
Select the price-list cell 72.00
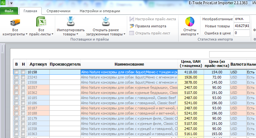(x=217, y=77)
